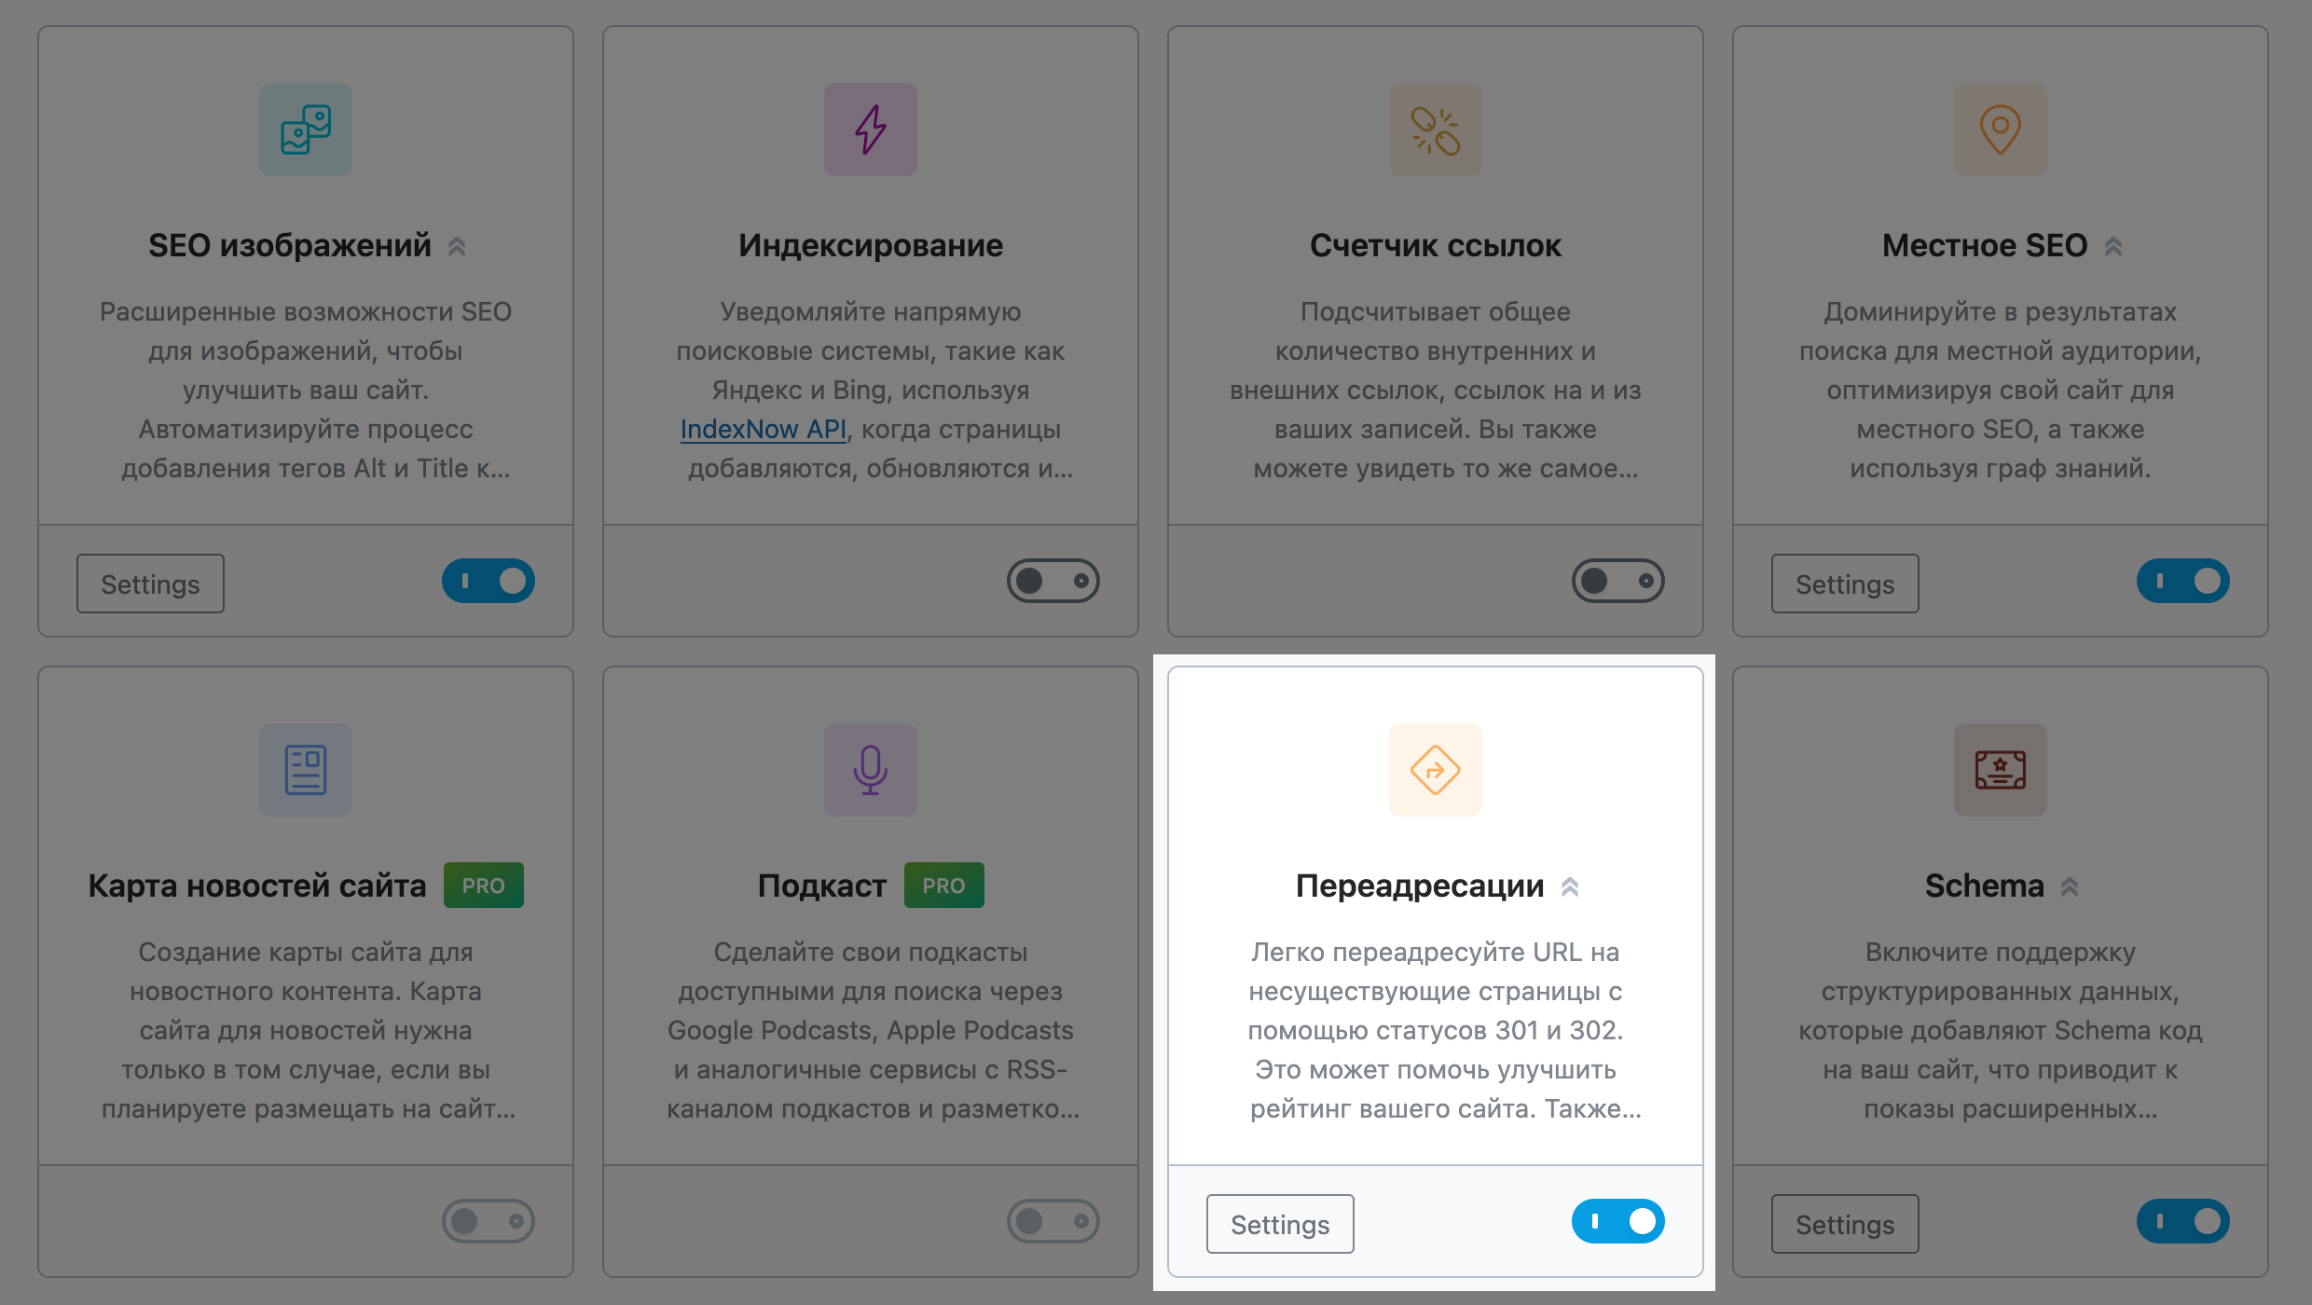Click the Schema certificate icon

tap(2001, 770)
